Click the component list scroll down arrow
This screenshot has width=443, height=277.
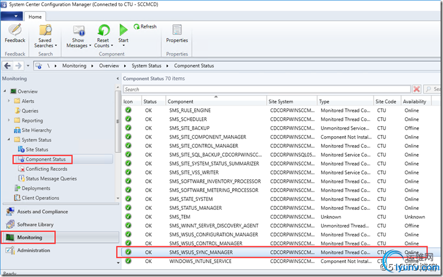(118, 263)
